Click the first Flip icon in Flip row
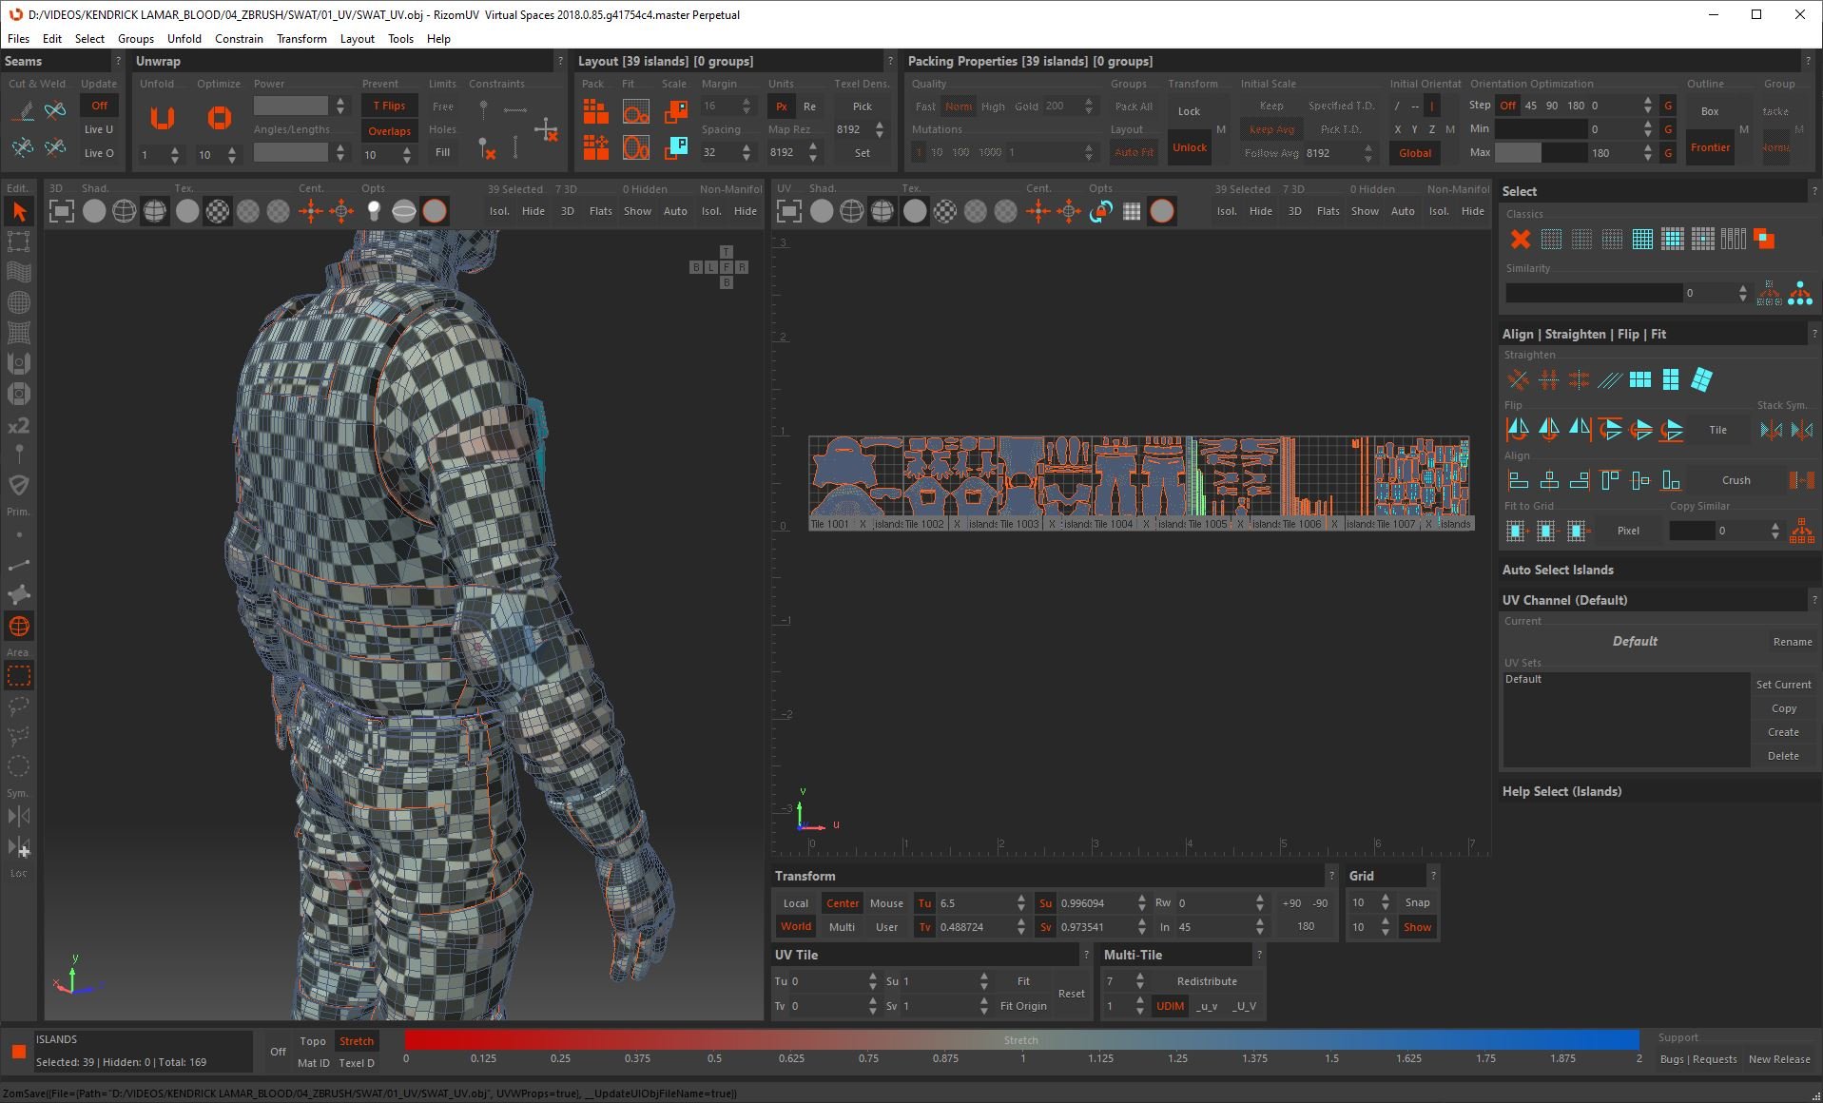Screen dimensions: 1823x1103 1518,430
